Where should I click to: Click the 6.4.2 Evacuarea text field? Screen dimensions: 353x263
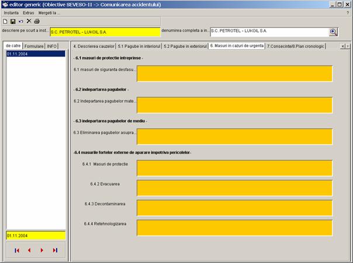pos(234,188)
